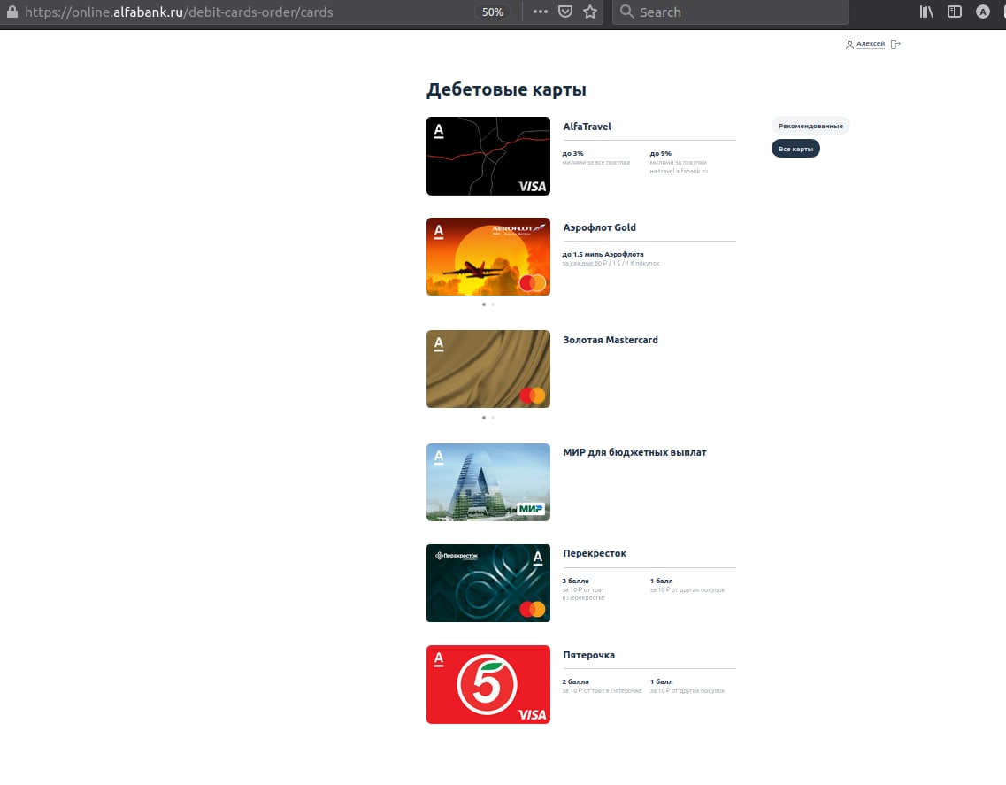Click the alfabank URL in the address bar
Image resolution: width=1006 pixels, height=785 pixels.
pyautogui.click(x=179, y=12)
